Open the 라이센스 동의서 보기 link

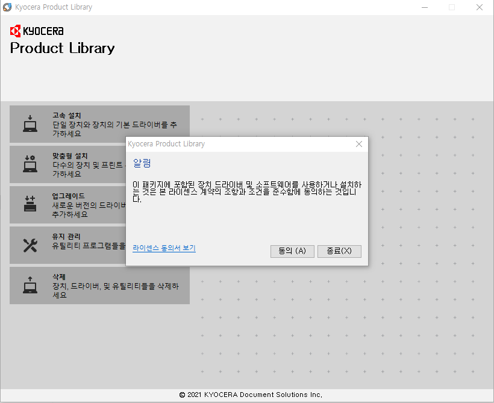[x=164, y=248]
